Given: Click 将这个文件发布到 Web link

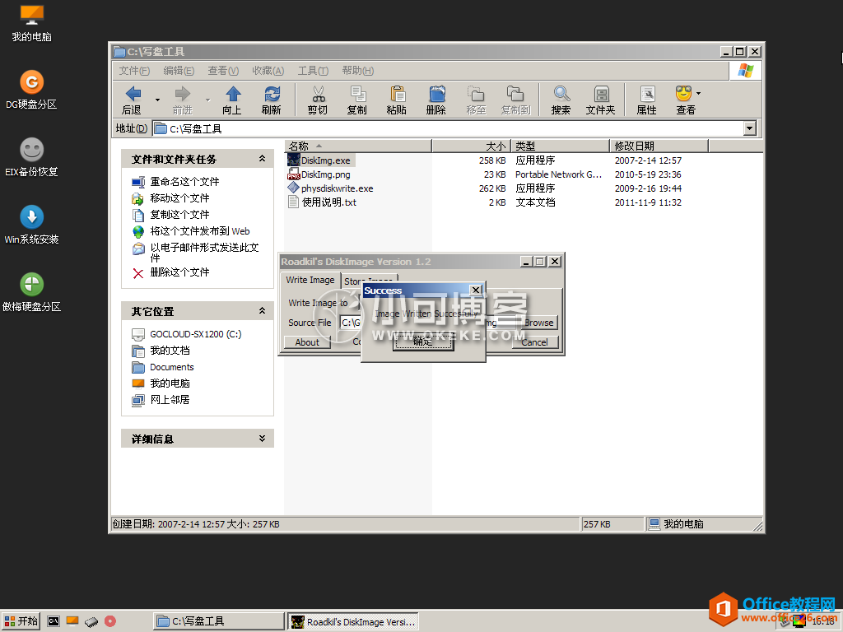Looking at the screenshot, I should [x=200, y=231].
